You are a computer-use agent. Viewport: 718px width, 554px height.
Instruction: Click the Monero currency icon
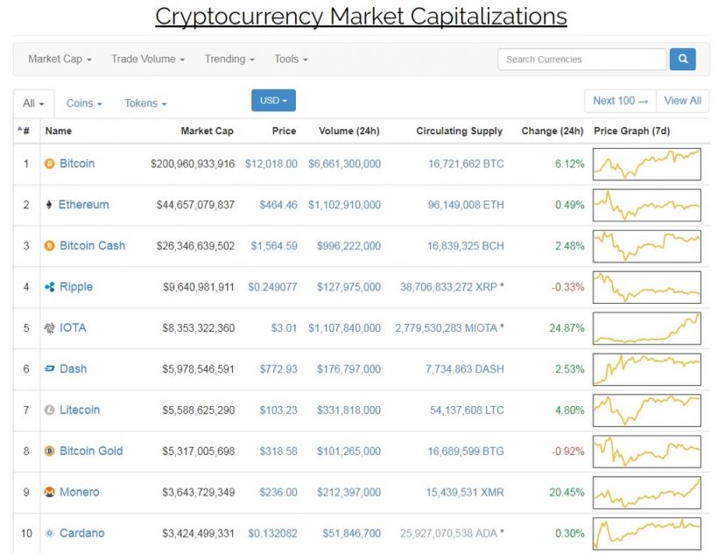coord(51,493)
